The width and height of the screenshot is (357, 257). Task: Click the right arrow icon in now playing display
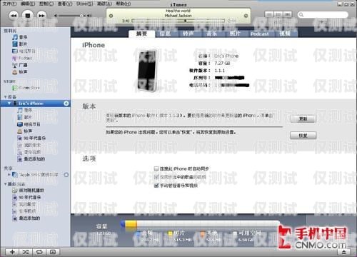click(x=246, y=16)
